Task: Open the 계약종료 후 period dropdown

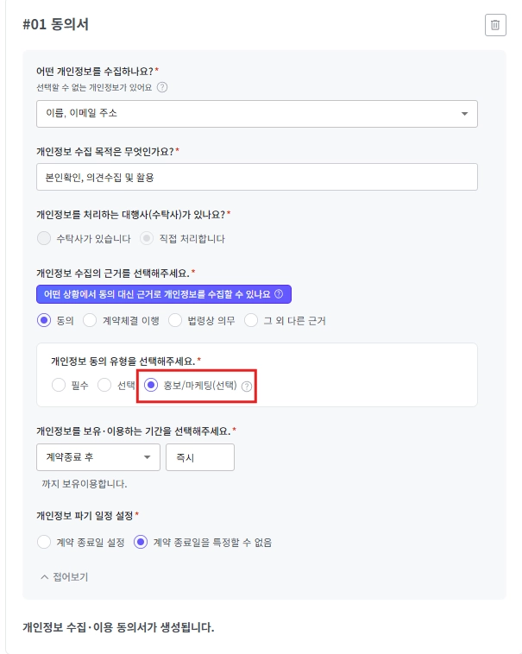Action: [x=98, y=457]
